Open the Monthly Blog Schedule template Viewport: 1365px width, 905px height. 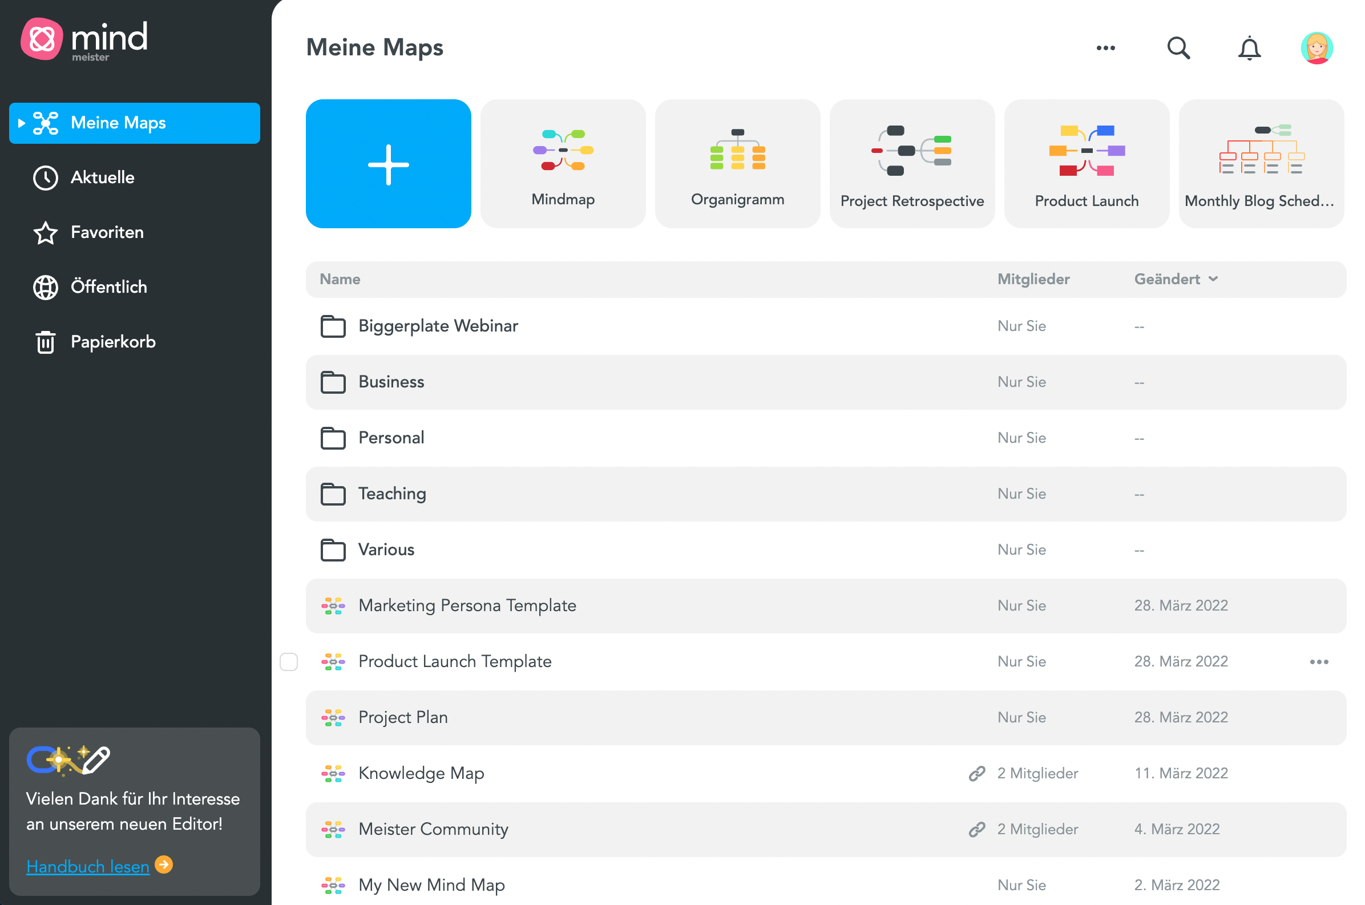[1262, 163]
